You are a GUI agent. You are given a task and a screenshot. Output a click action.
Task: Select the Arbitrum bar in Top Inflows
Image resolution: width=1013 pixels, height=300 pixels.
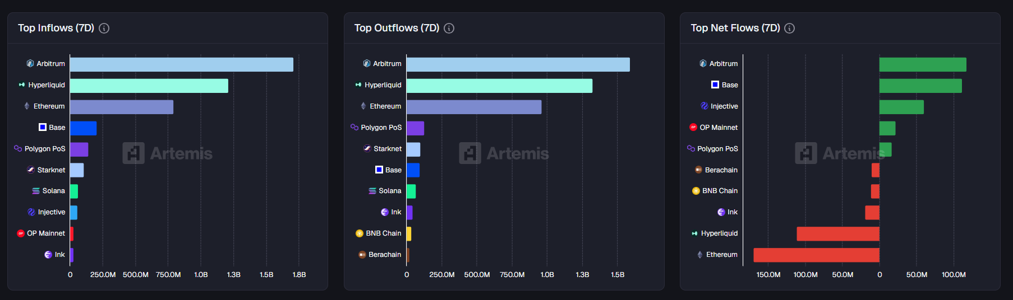[x=181, y=64]
